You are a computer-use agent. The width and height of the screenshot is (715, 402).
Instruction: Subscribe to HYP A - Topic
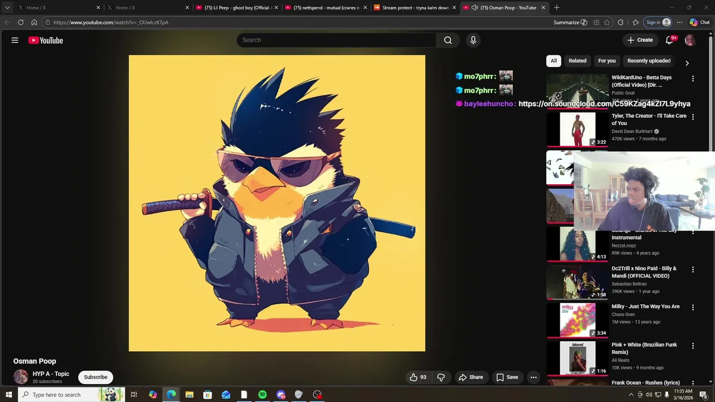coord(96,377)
